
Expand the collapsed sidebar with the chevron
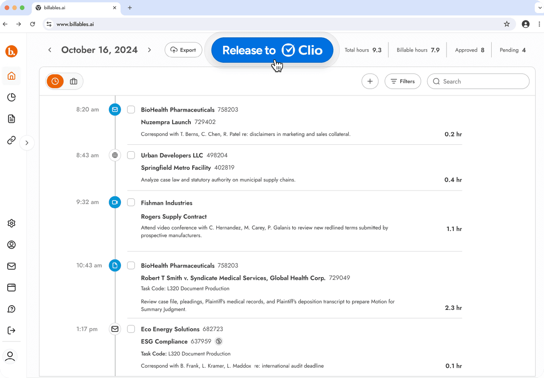27,143
